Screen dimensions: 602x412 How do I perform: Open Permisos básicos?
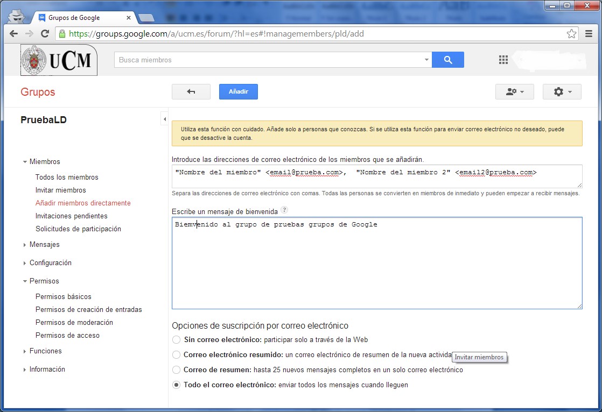[64, 296]
